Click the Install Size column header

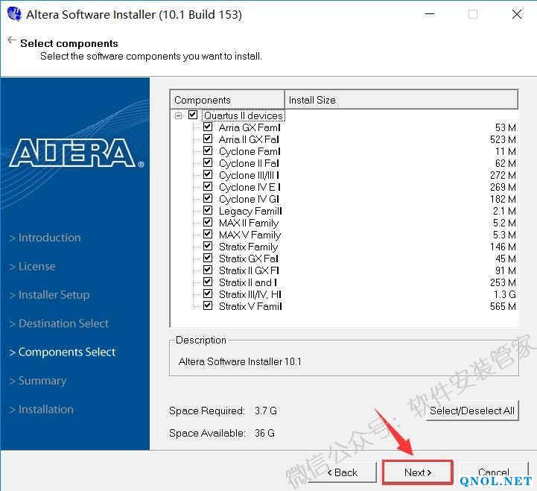[x=401, y=100]
